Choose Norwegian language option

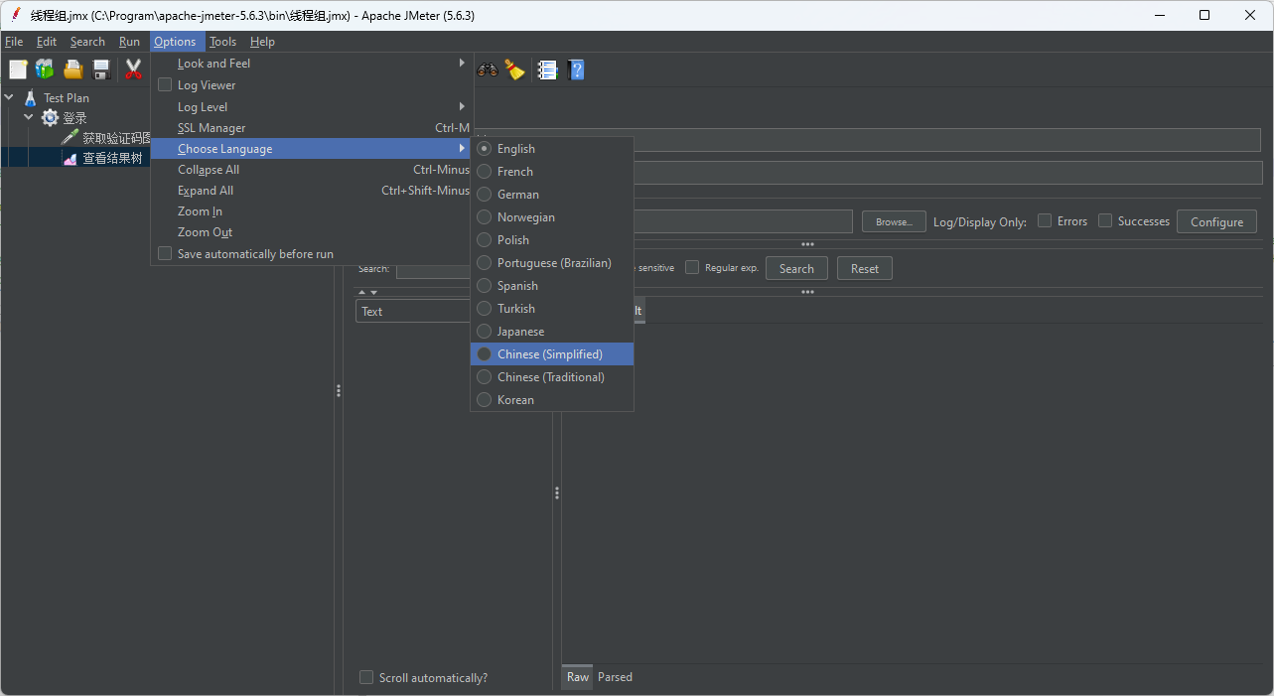click(552, 216)
